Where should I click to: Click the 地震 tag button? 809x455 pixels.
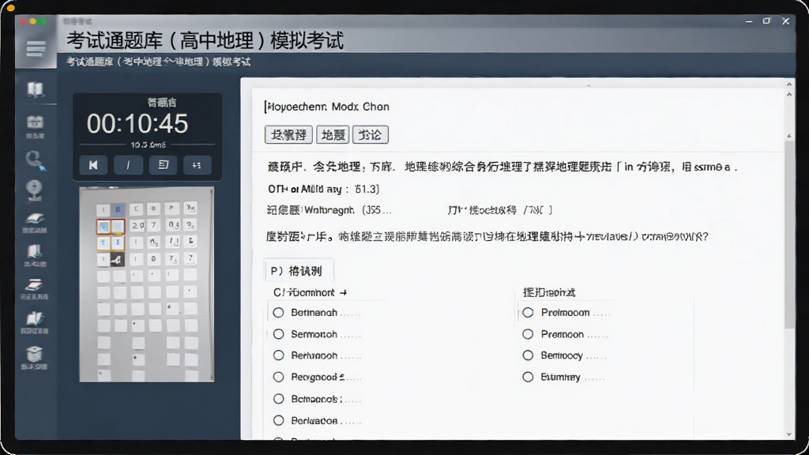click(333, 135)
